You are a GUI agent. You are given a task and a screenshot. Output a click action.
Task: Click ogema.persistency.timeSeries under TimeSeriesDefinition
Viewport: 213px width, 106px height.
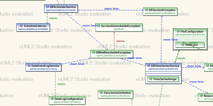point(115,96)
